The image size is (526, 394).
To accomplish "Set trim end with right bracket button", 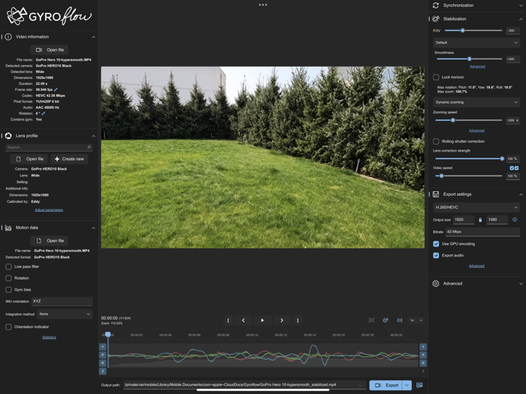I will [x=298, y=320].
